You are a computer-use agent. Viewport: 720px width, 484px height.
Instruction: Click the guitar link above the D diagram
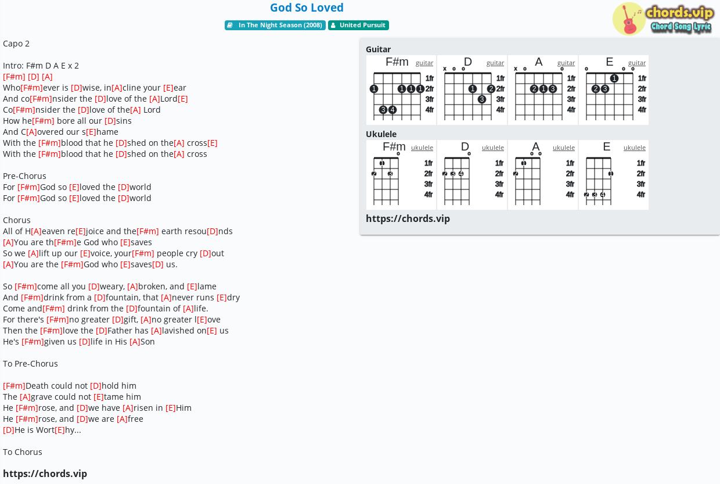(495, 63)
